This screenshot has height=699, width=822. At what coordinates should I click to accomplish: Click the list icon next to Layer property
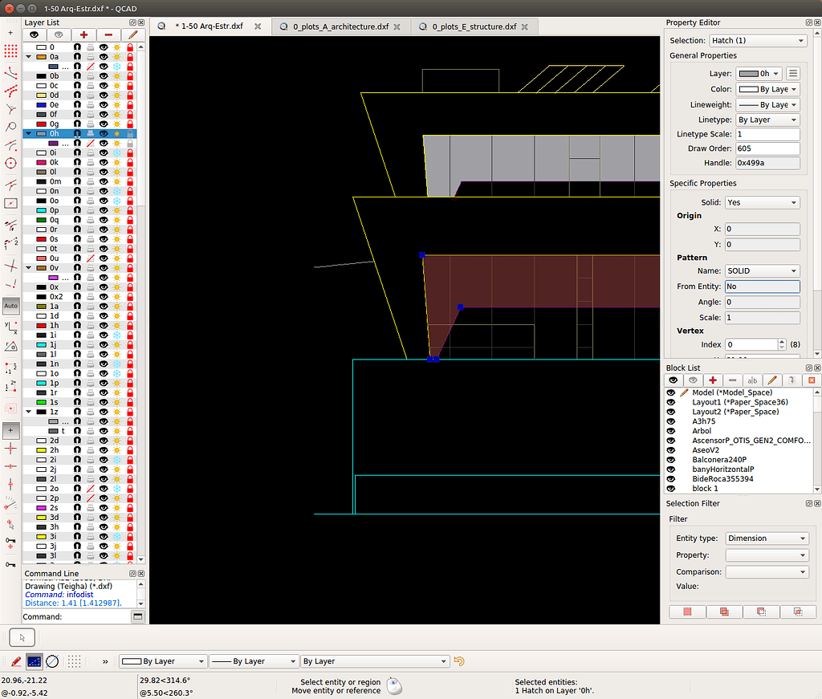coord(793,73)
